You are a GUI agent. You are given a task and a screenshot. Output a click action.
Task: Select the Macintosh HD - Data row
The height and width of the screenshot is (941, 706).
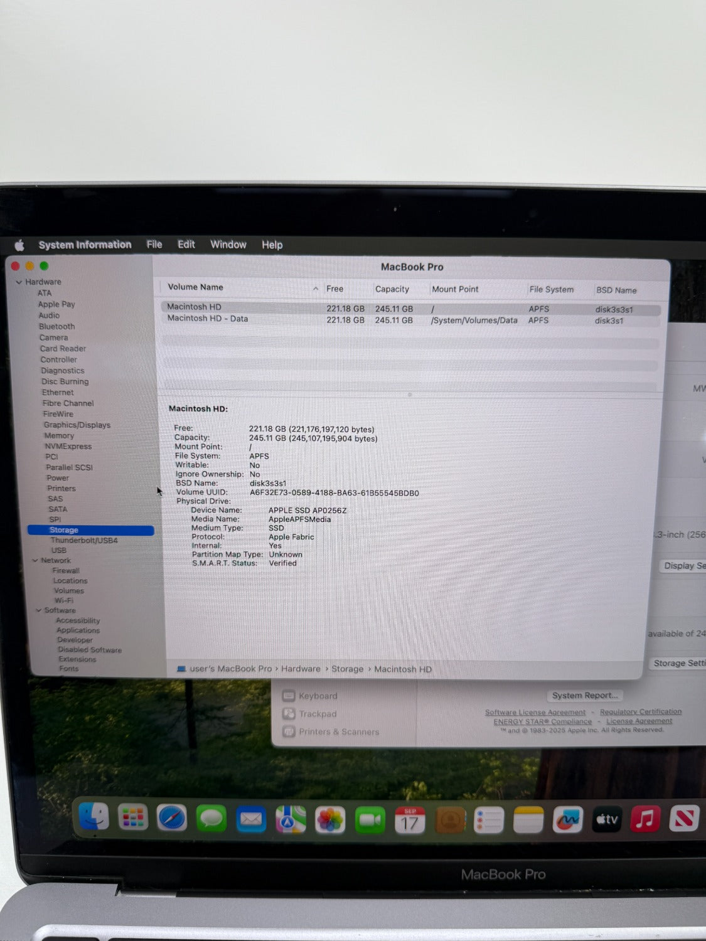(208, 319)
